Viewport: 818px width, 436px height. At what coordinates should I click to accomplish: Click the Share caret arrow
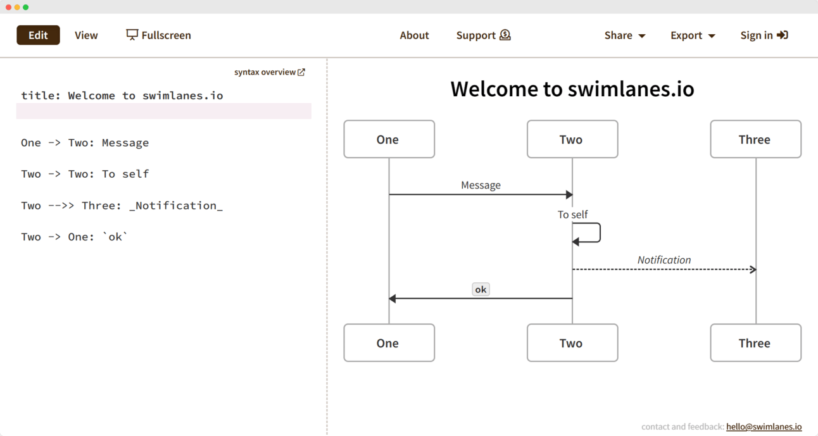coord(642,36)
